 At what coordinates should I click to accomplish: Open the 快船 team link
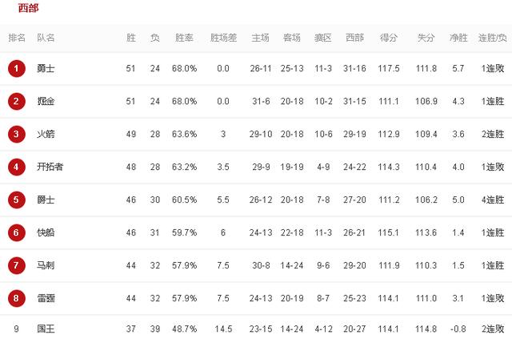46,232
